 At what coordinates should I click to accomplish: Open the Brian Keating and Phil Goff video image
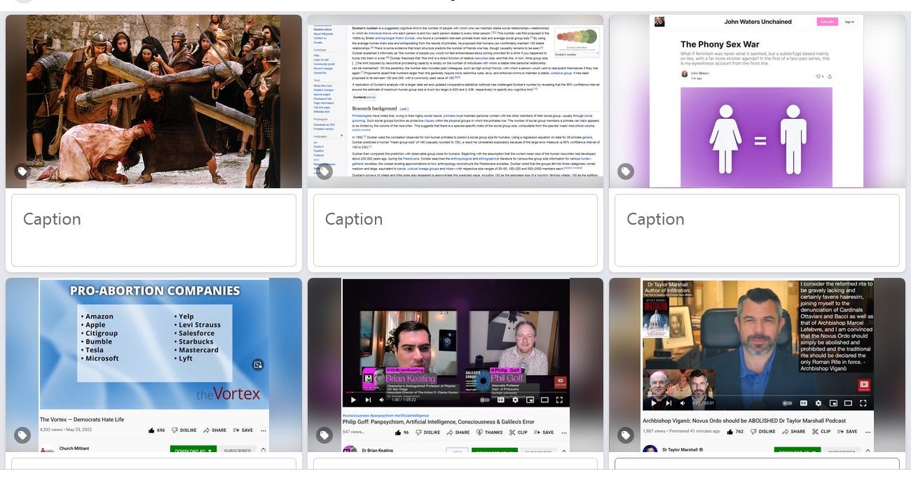pyautogui.click(x=455, y=365)
